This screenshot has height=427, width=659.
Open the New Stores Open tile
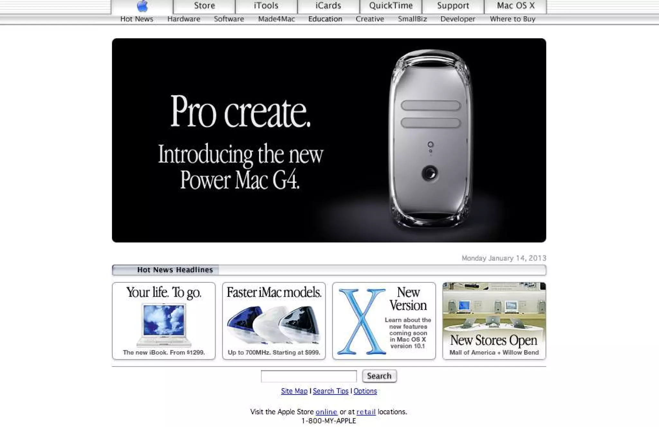[x=494, y=321]
